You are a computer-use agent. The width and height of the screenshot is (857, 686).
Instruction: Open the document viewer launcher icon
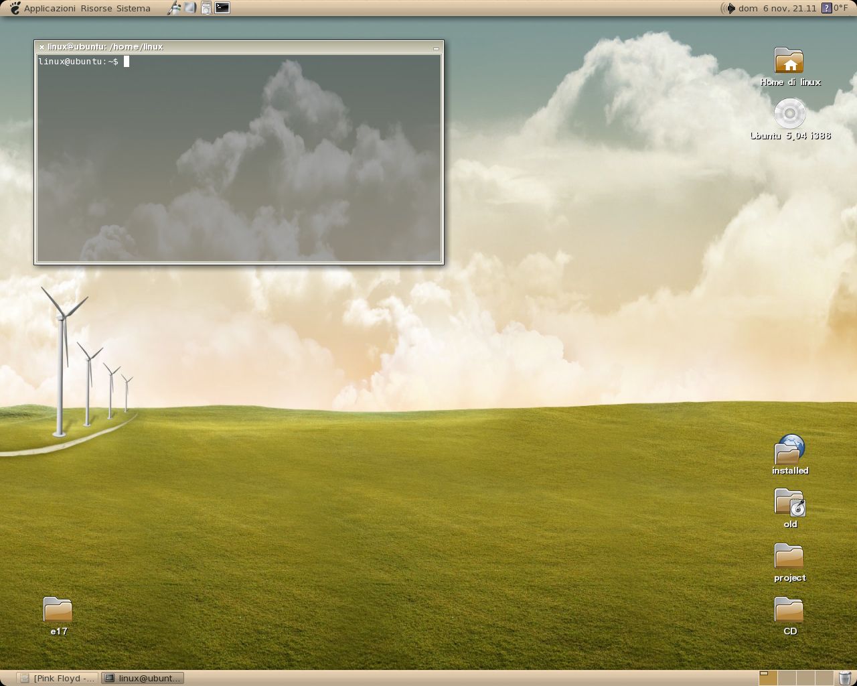click(206, 8)
